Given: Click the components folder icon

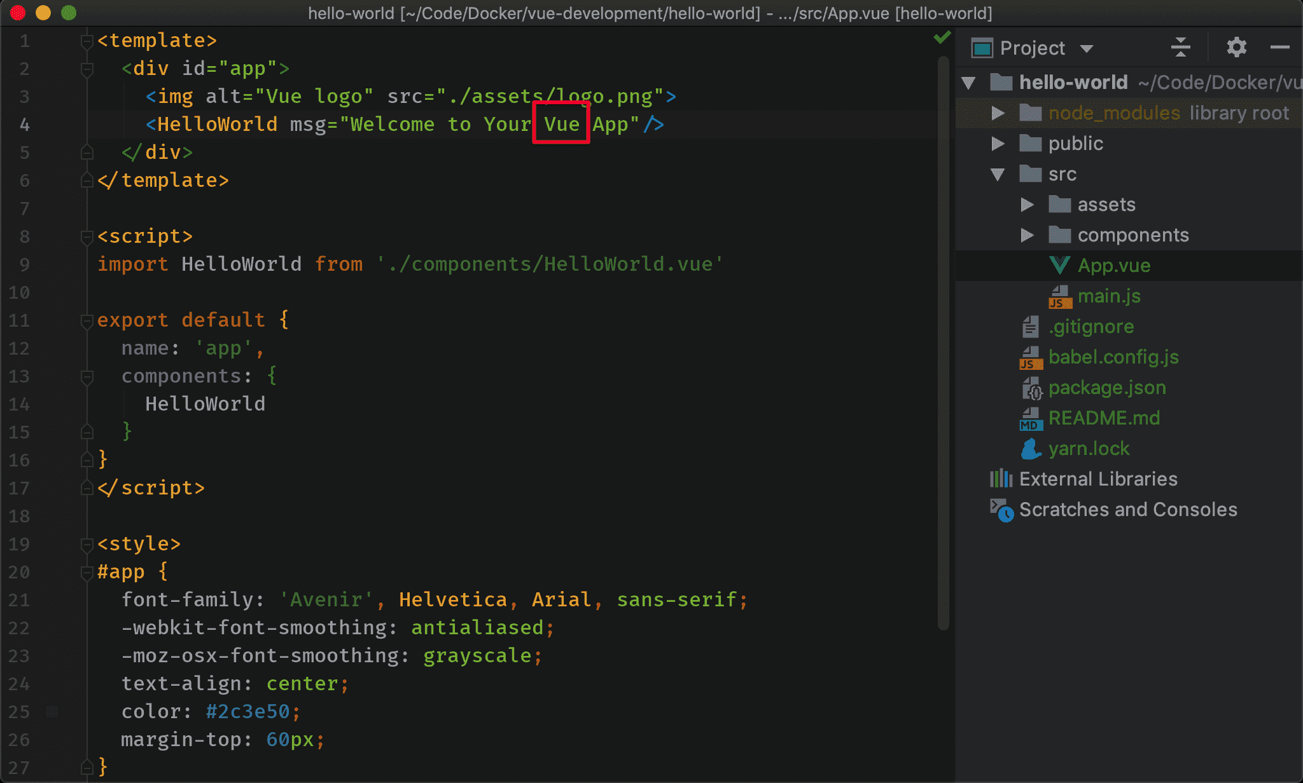Looking at the screenshot, I should [1059, 235].
